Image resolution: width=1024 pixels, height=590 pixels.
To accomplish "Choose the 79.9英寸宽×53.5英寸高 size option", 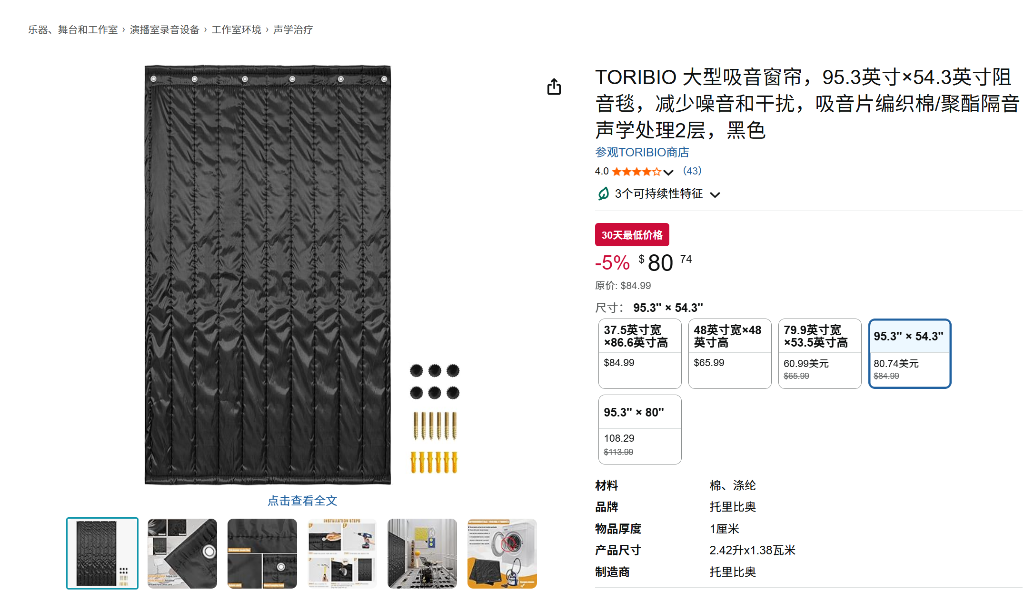I will pyautogui.click(x=820, y=354).
